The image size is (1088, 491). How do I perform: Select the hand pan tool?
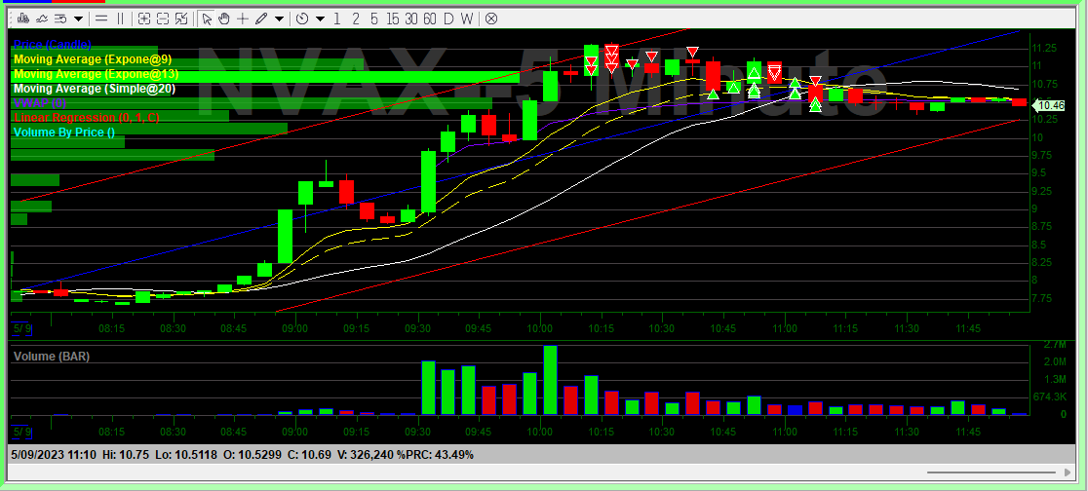224,19
